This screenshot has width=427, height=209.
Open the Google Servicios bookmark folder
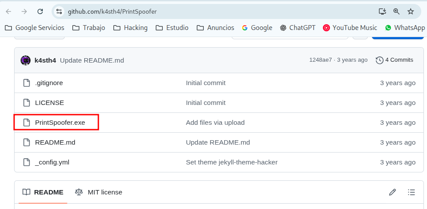pos(34,28)
